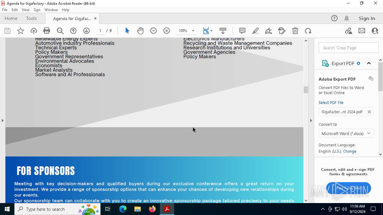Add a sticky note comment
The width and height of the screenshot is (383, 215).
pos(242,31)
